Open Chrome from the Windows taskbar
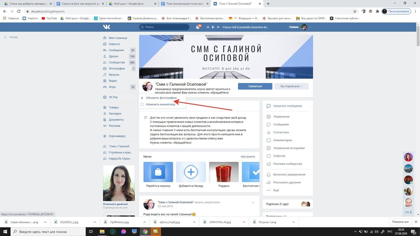420x236 pixels. pyautogui.click(x=145, y=231)
